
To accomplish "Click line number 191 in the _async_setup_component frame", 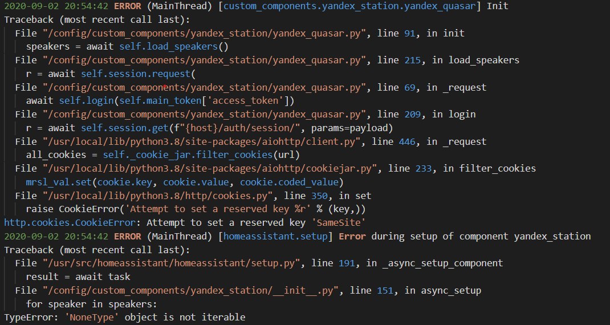I will [x=347, y=263].
